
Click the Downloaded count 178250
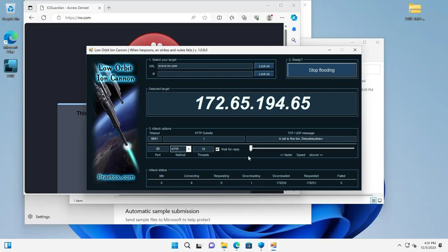pyautogui.click(x=281, y=183)
